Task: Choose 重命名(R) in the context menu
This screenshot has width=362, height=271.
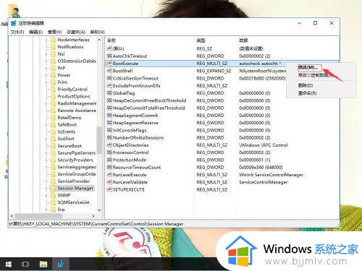Action: 307,93
